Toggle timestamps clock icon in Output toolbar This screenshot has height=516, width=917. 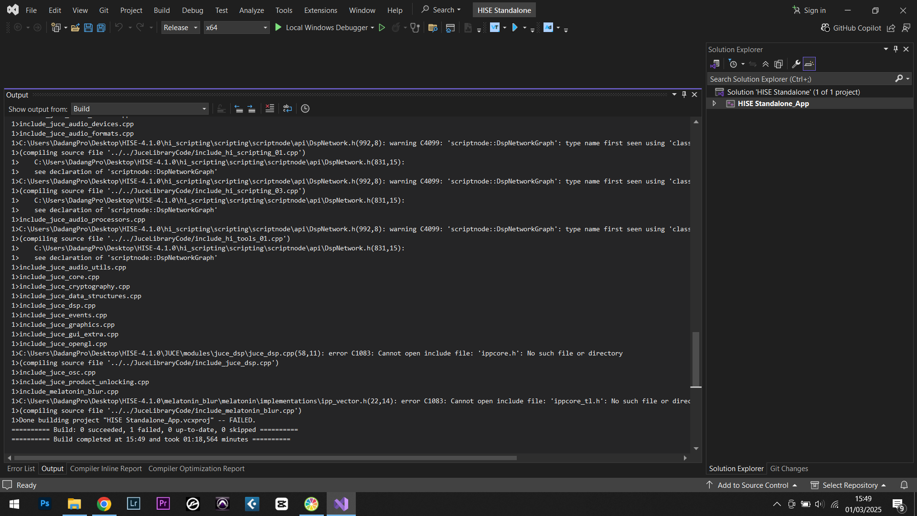[x=305, y=109]
